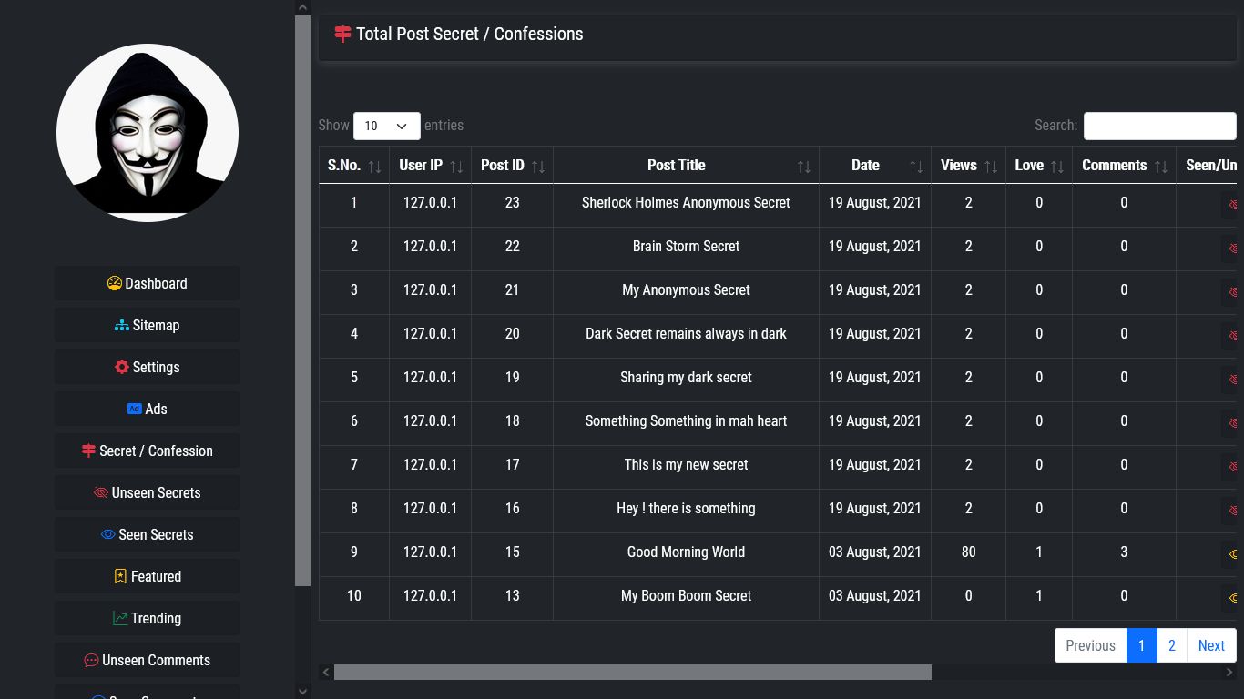This screenshot has height=699, width=1244.
Task: Toggle seen status for Sherlock Holmes Anonymous Secret
Action: (1234, 206)
